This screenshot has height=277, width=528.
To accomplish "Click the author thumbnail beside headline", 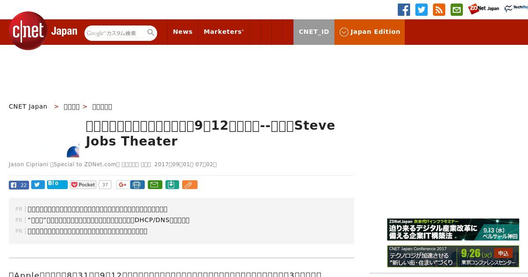I will click(x=73, y=151).
